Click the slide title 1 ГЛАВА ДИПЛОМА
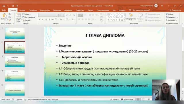 [x=105, y=35]
